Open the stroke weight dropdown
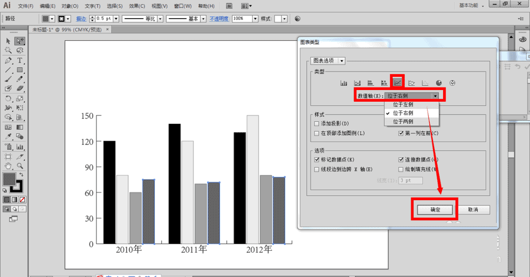 click(x=116, y=19)
